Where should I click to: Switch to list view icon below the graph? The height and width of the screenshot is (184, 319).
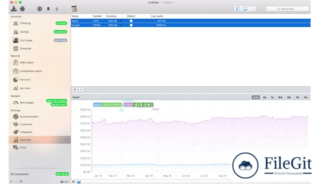(x=73, y=182)
